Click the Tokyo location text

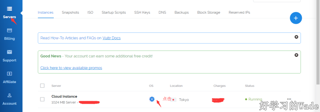click(x=184, y=100)
